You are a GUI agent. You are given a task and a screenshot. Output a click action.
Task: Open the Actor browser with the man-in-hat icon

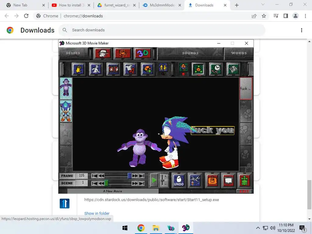click(102, 53)
